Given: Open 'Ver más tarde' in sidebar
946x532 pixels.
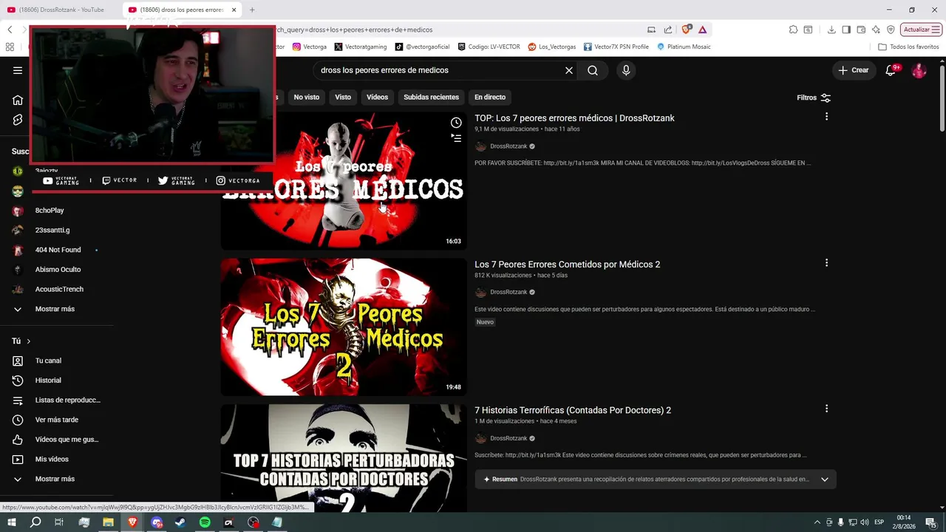Looking at the screenshot, I should pos(57,420).
